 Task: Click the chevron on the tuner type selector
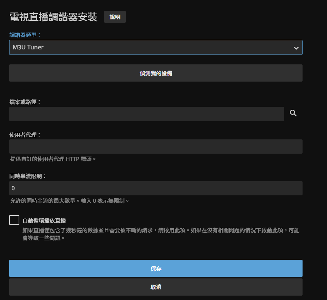coord(296,47)
